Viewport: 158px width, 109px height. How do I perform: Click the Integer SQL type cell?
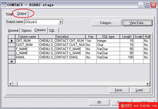(x=108, y=41)
